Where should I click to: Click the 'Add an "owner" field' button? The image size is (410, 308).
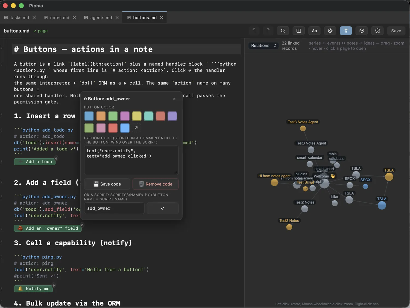pos(48,228)
